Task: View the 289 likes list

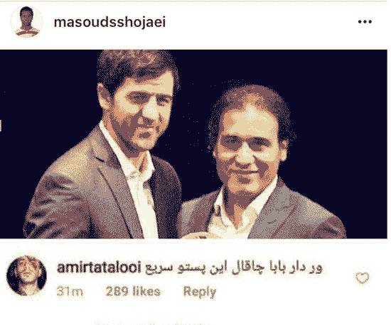Action: point(133,291)
